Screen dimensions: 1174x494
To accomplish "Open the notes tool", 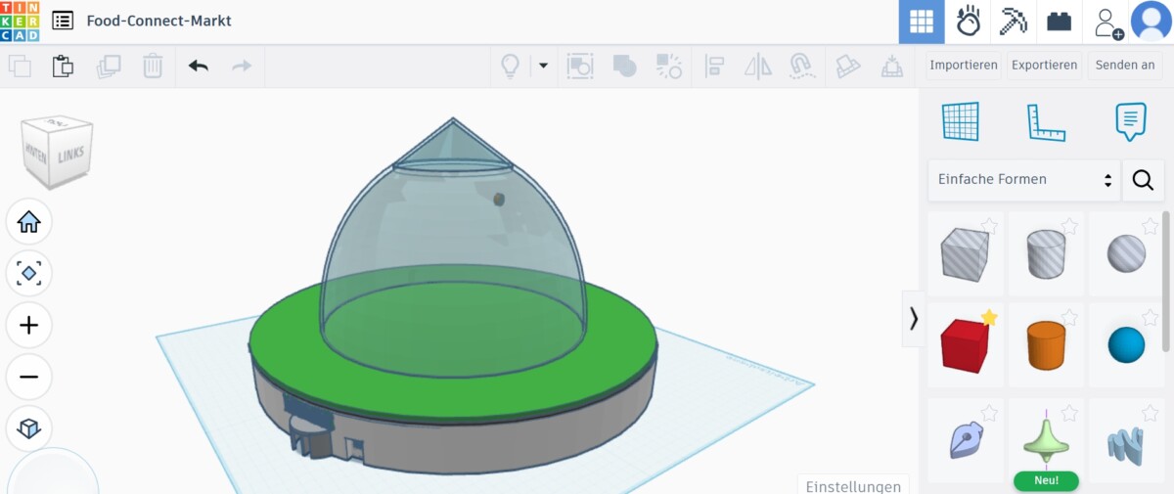I will coord(1131,121).
